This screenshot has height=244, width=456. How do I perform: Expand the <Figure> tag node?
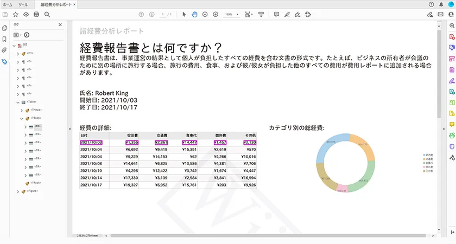click(x=17, y=191)
